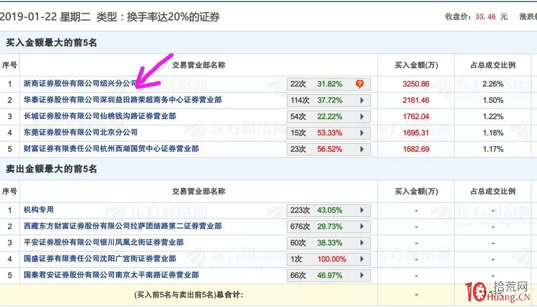537x307 pixels.
Task: Click the 100.00% success rate value
Action: (332, 259)
